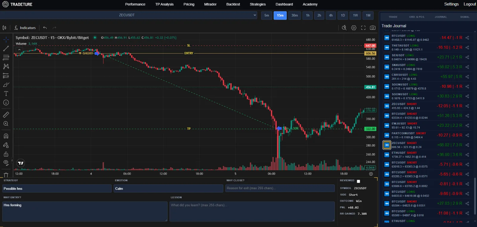Remove drawings with the trash icon
477x227 pixels.
point(6,175)
